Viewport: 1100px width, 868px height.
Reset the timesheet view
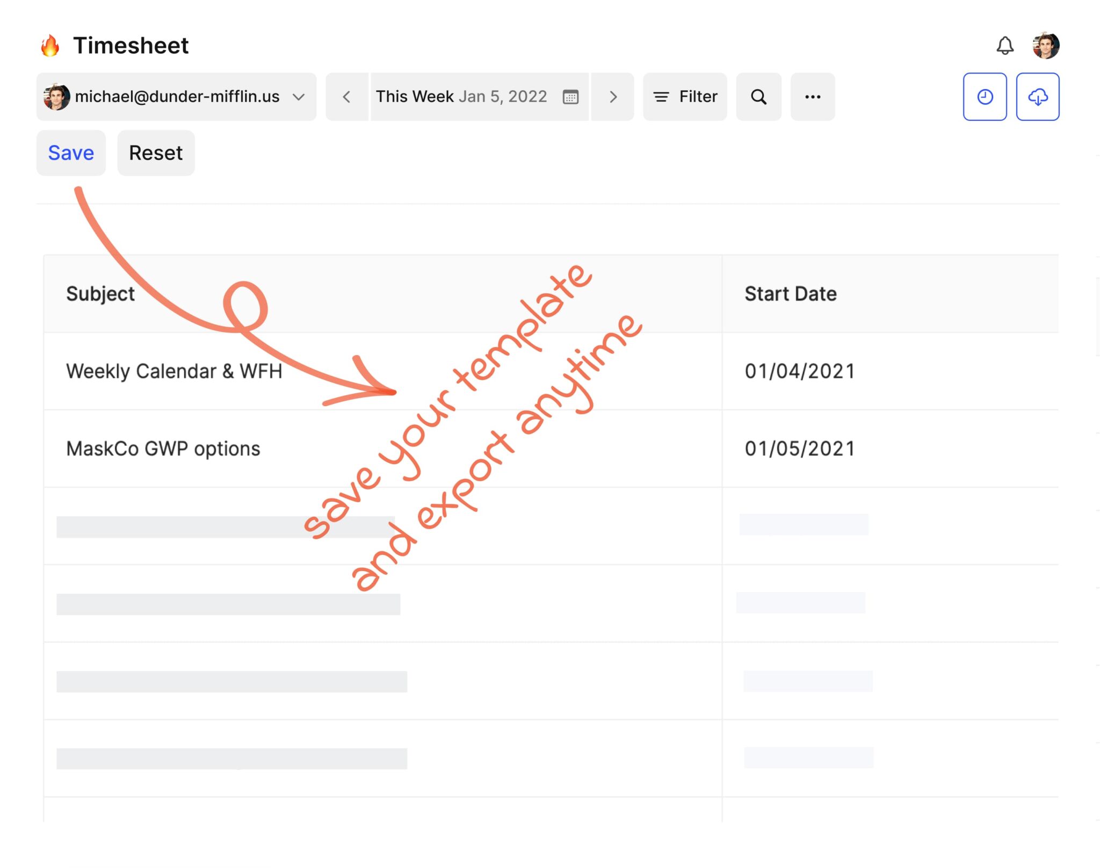point(155,153)
